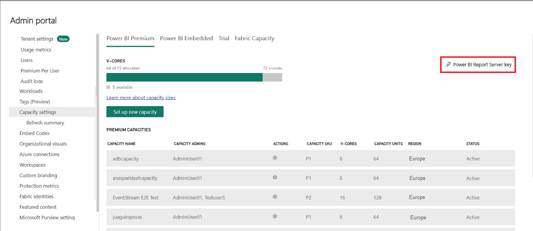Click the EventStream E2E Test name

(136, 197)
